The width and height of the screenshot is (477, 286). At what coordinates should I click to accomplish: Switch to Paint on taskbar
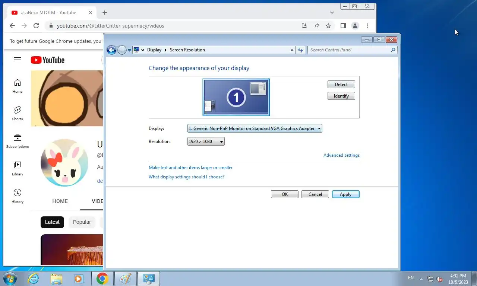point(125,279)
